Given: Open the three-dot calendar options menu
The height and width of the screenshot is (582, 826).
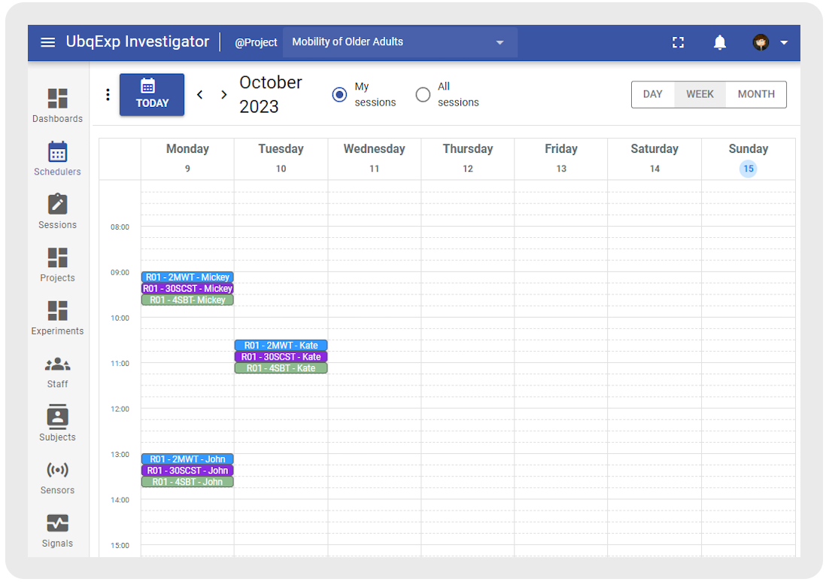Looking at the screenshot, I should pyautogui.click(x=108, y=94).
